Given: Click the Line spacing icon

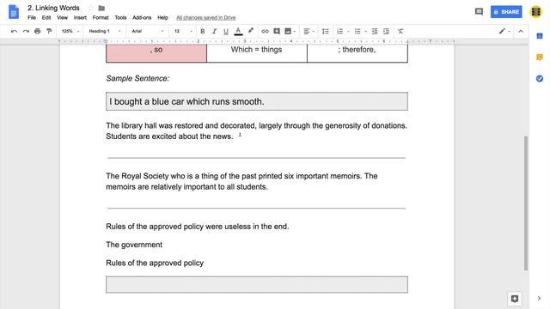Looking at the screenshot, I should pyautogui.click(x=326, y=31).
